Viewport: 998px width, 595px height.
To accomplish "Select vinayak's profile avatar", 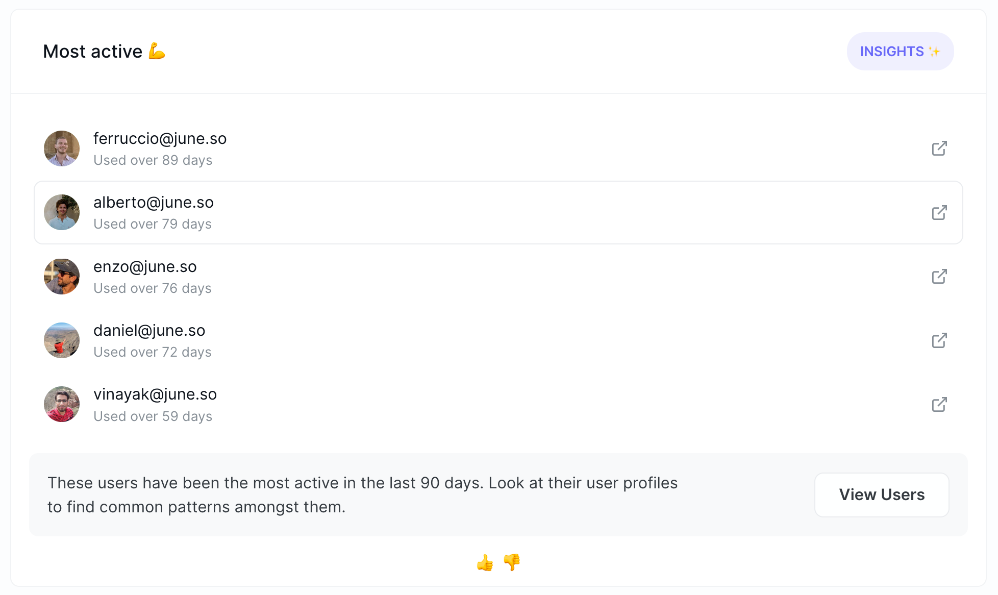I will (x=62, y=404).
